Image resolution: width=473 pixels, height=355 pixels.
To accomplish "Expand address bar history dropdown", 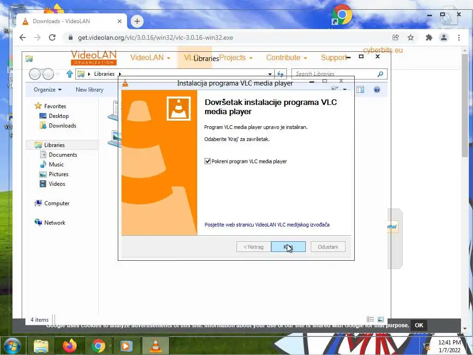I will 270,74.
